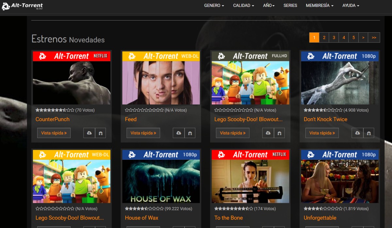Click the magnet icon for Lego Scooby-Doo! Blowout
This screenshot has width=392, height=228.
[x=279, y=133]
